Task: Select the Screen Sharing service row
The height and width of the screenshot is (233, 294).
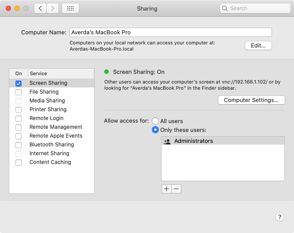Action: click(x=52, y=83)
